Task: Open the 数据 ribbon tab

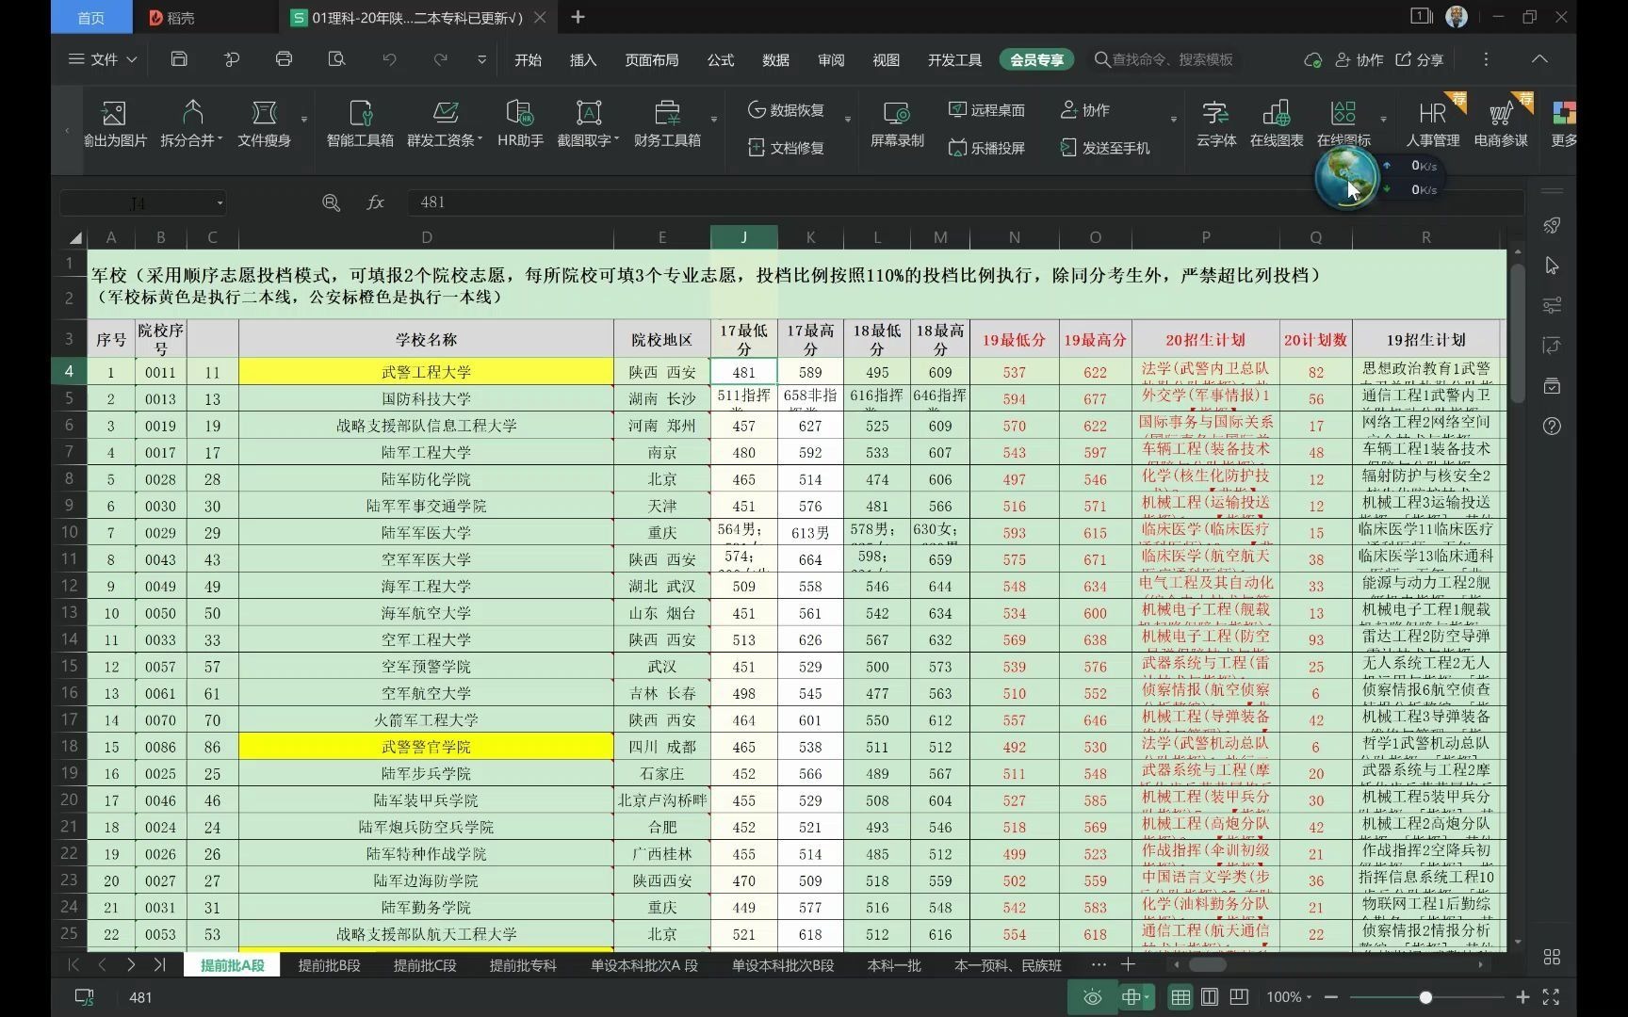Action: click(775, 59)
